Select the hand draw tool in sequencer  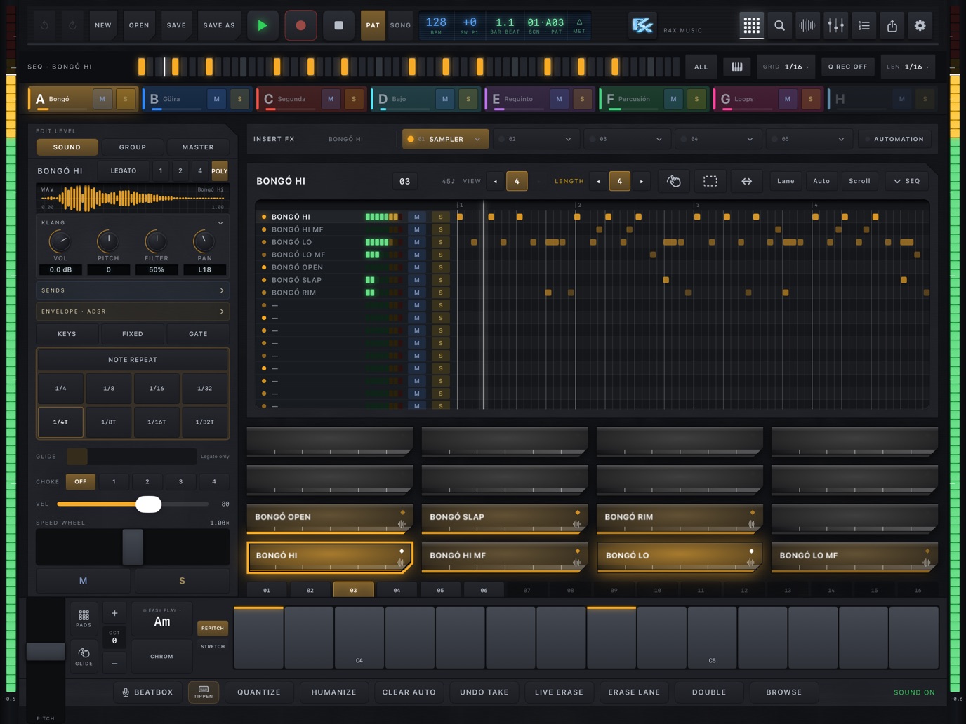(674, 181)
